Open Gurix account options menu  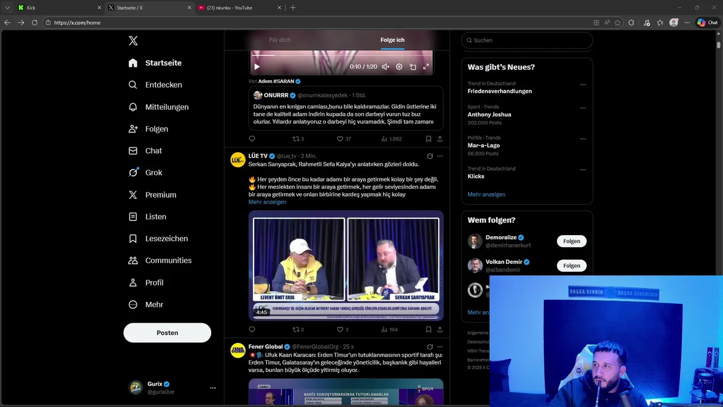pos(213,388)
